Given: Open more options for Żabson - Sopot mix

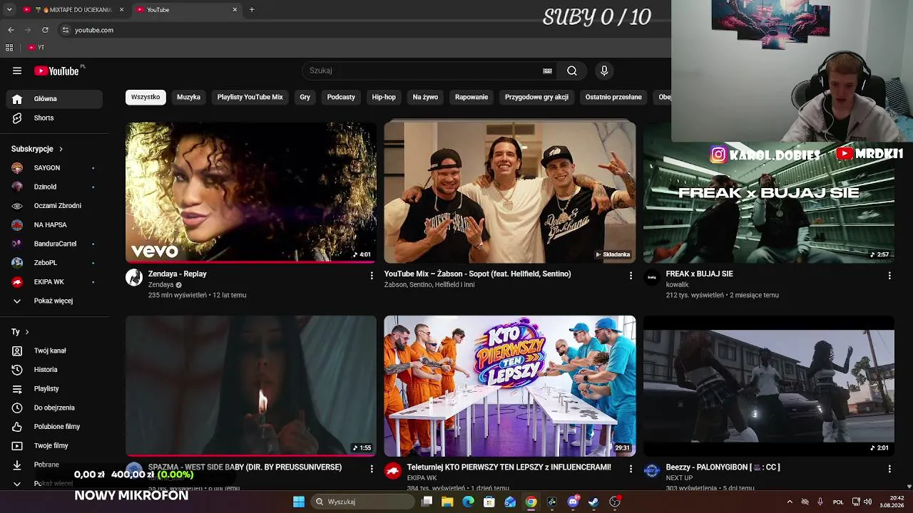Looking at the screenshot, I should [631, 275].
